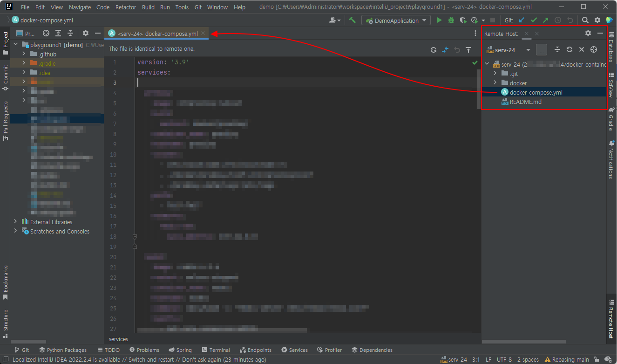The height and width of the screenshot is (364, 617).
Task: Open the Terminal tool window tab
Action: pyautogui.click(x=216, y=350)
